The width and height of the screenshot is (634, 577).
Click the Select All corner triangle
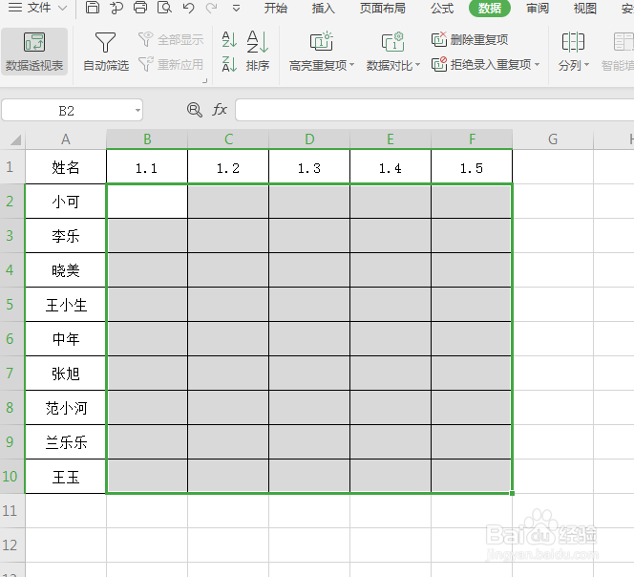15,140
